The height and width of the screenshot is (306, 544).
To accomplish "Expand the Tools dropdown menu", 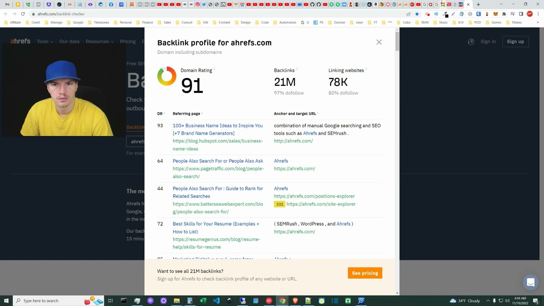I will (x=45, y=42).
